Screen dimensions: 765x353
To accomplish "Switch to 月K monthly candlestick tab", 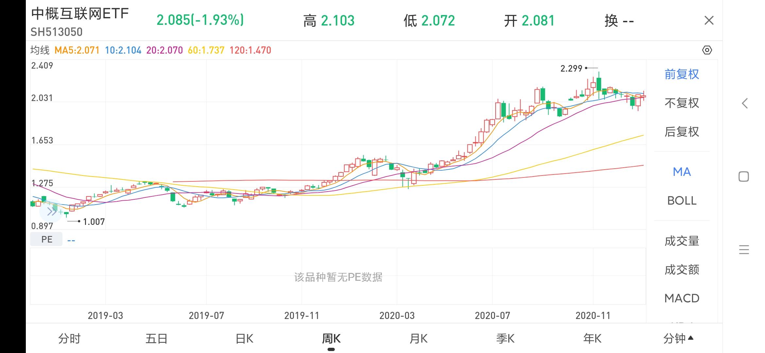I will click(418, 339).
